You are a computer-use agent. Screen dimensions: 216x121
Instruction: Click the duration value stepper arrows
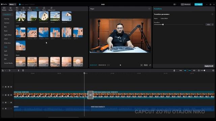point(213,25)
